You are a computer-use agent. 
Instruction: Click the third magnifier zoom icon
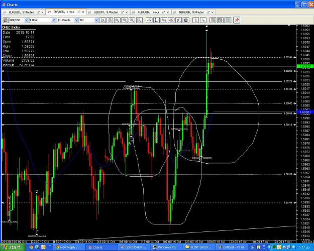point(132,20)
